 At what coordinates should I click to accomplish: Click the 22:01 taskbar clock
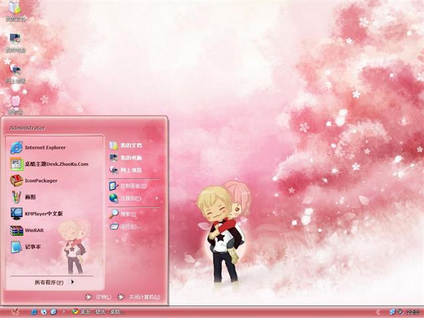pyautogui.click(x=413, y=312)
